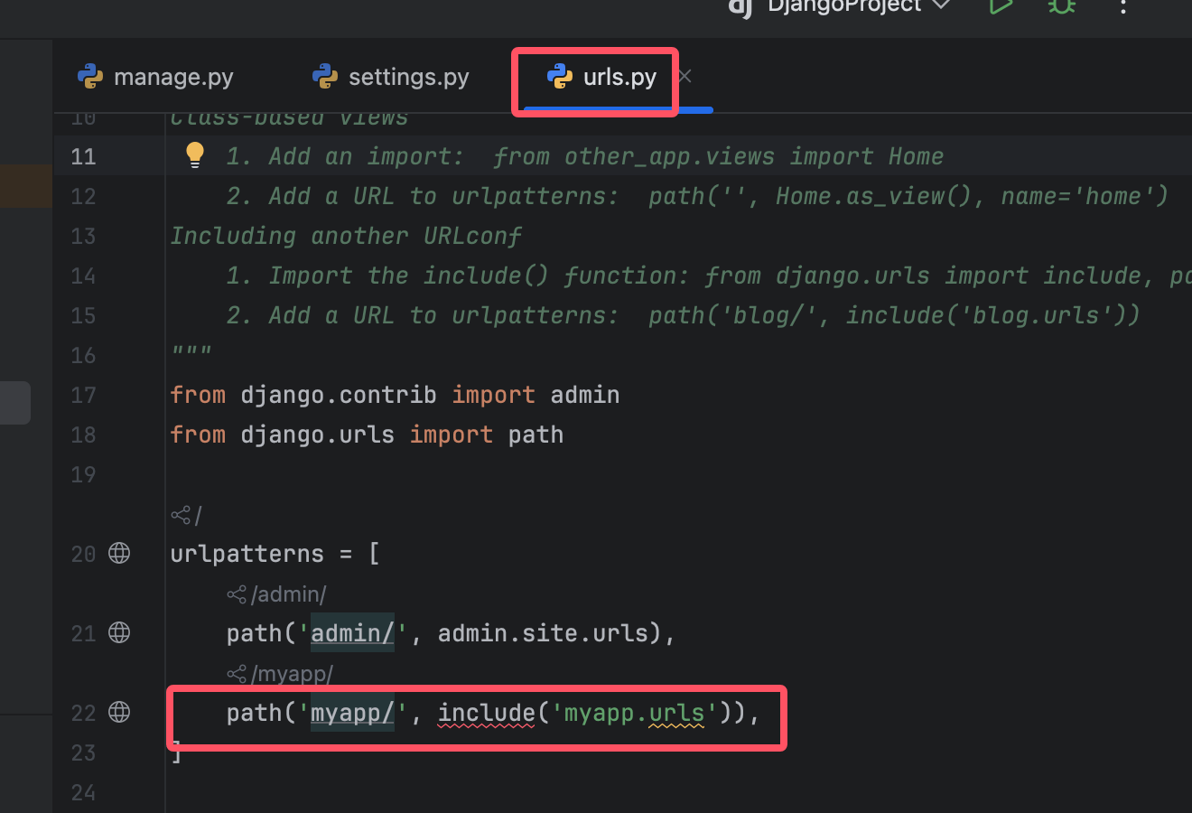Click the globe gutter icon on line 21
Screen dimensions: 1192x813
pyautogui.click(x=119, y=632)
